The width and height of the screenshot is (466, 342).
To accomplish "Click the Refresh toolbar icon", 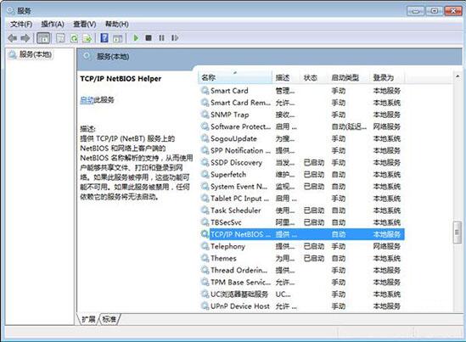I will 74,38.
